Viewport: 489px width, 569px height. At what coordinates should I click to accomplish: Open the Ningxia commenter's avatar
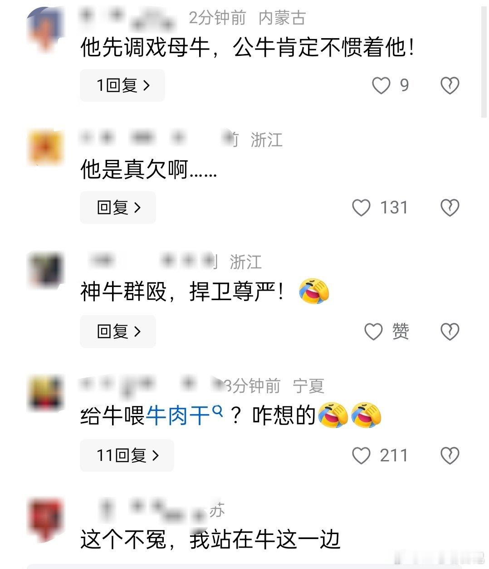46,393
